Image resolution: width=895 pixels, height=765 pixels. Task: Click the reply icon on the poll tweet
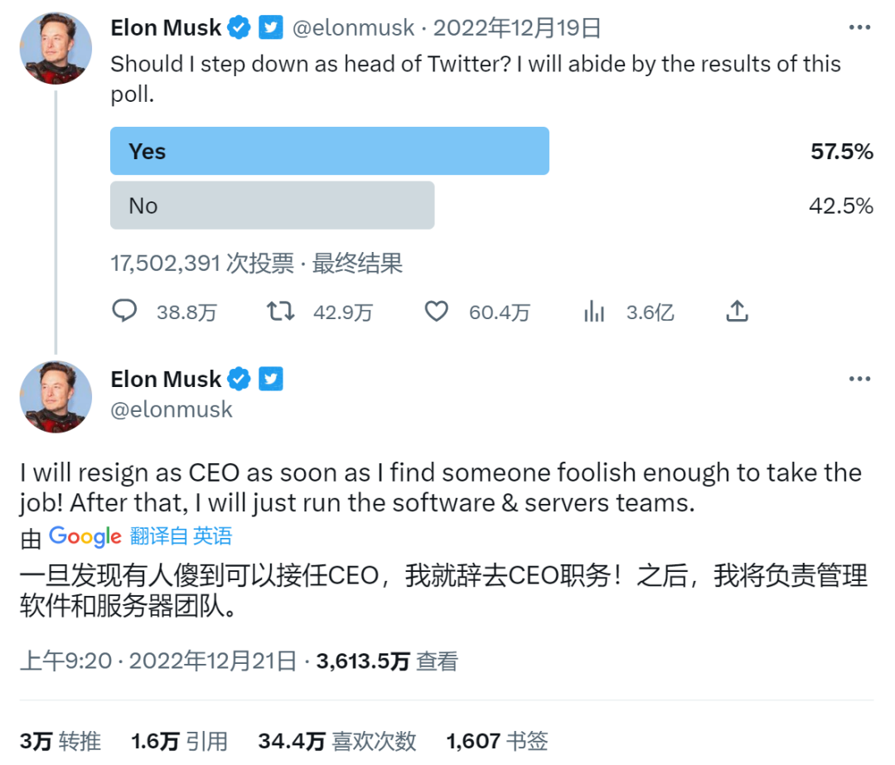(x=124, y=311)
